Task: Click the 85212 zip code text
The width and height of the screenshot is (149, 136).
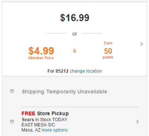Action: pos(62,71)
